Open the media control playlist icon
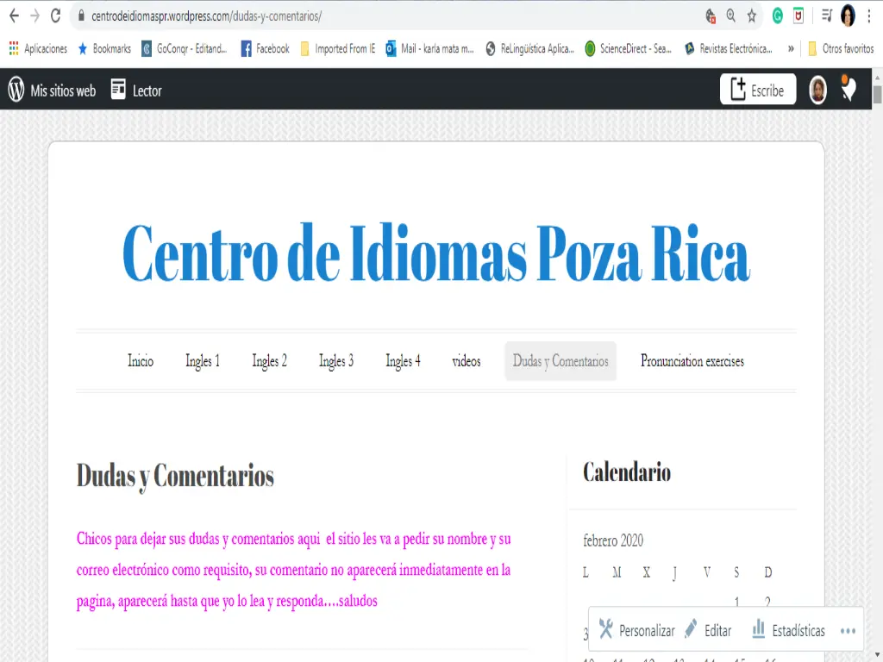This screenshot has height=662, width=883. 827,16
